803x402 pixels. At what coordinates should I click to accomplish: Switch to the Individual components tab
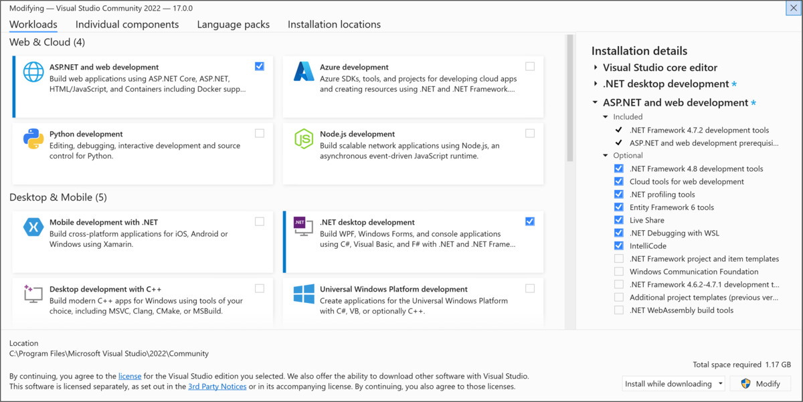pos(127,24)
